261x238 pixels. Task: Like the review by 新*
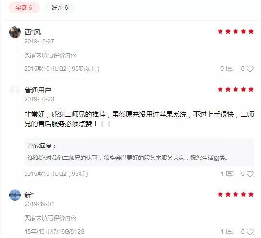tap(250, 232)
